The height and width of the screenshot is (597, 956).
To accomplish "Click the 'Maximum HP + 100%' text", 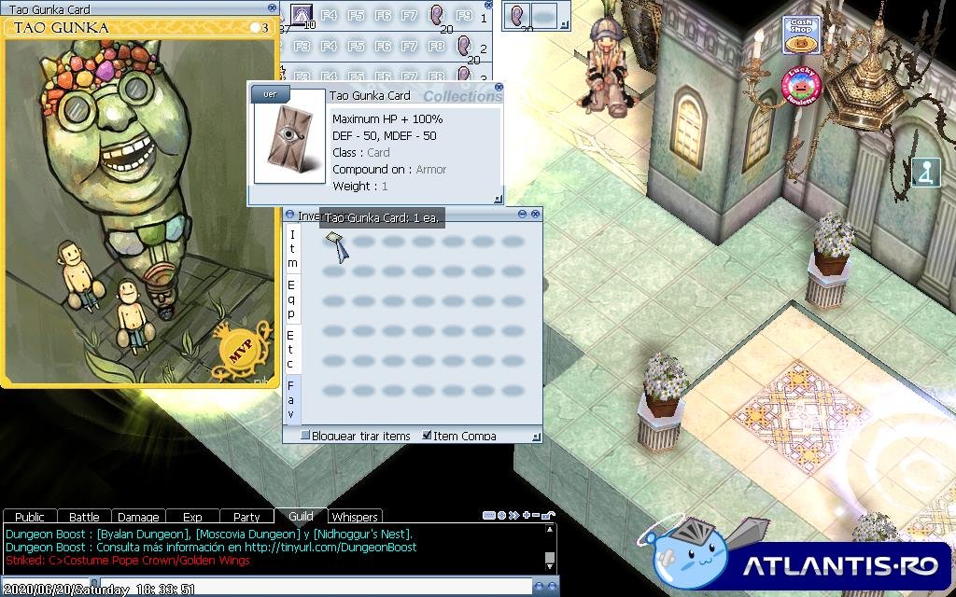I will point(387,118).
